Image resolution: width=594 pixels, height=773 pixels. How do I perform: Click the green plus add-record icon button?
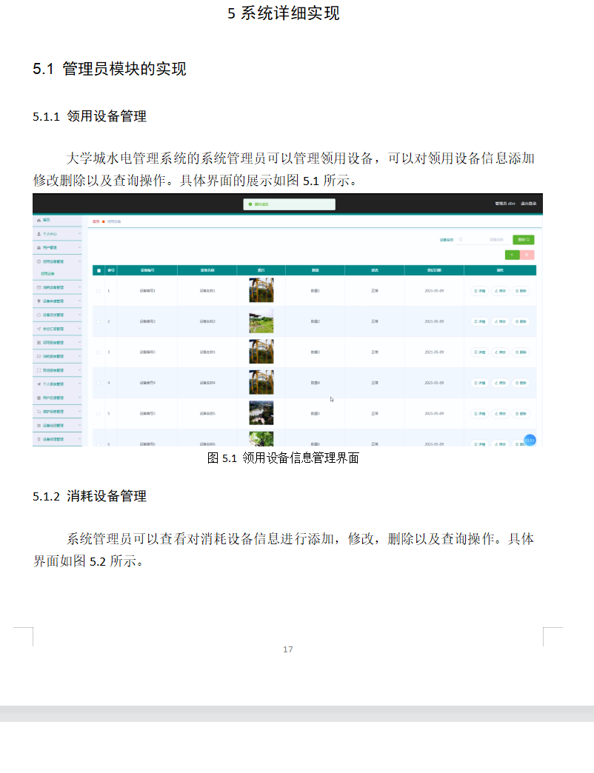(x=512, y=255)
